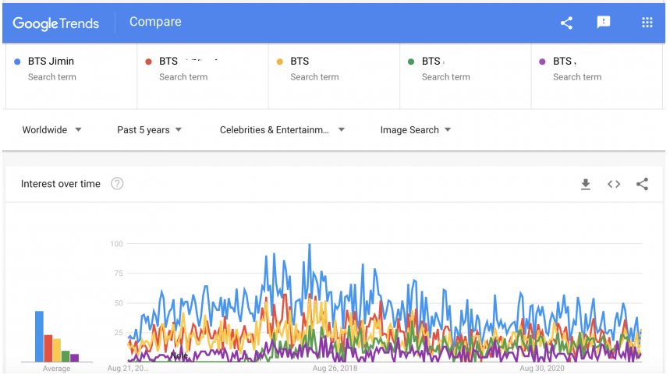Click the Average label under bars
This screenshot has width=670, height=385.
coord(56,369)
